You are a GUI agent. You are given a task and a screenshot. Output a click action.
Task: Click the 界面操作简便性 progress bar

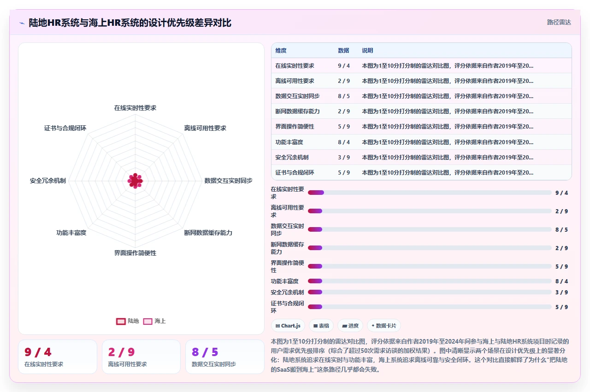coord(430,266)
